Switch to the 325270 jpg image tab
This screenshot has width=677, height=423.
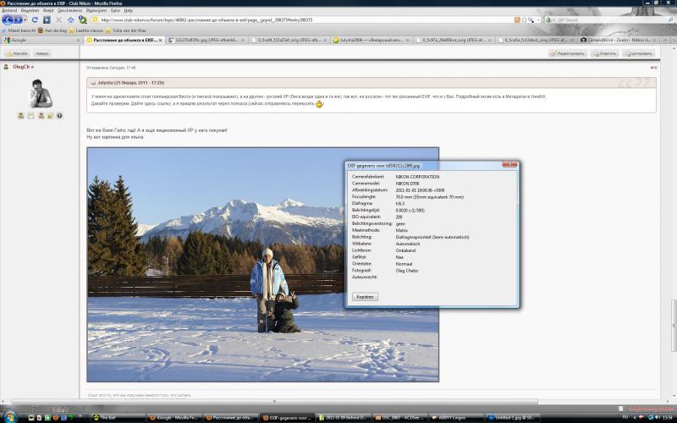[206, 40]
